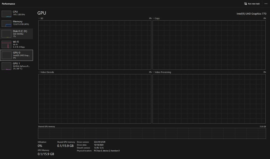
Task: Switch to the GPU 1 NVIDIA GeForce item
Action: coord(16,66)
